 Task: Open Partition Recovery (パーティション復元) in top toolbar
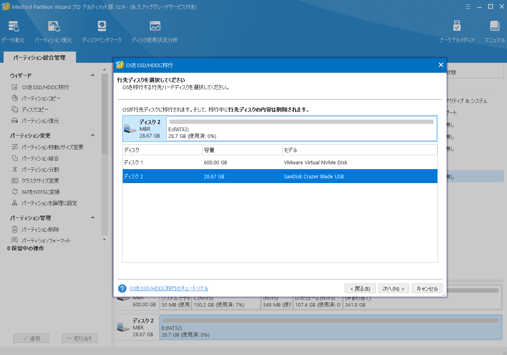(x=53, y=27)
